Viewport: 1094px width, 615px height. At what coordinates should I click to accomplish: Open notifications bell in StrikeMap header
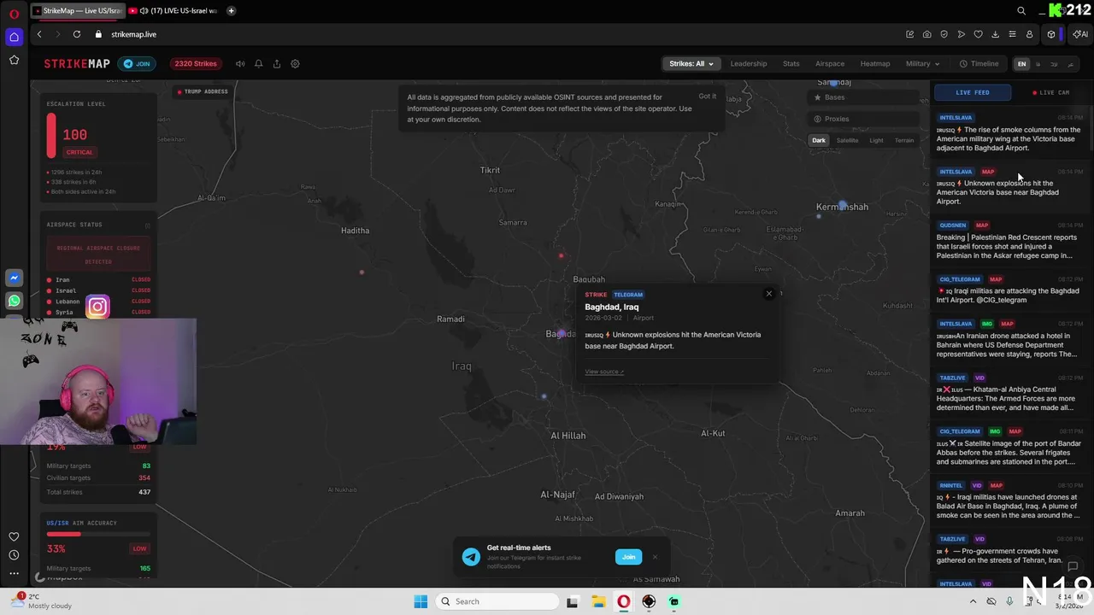click(258, 64)
